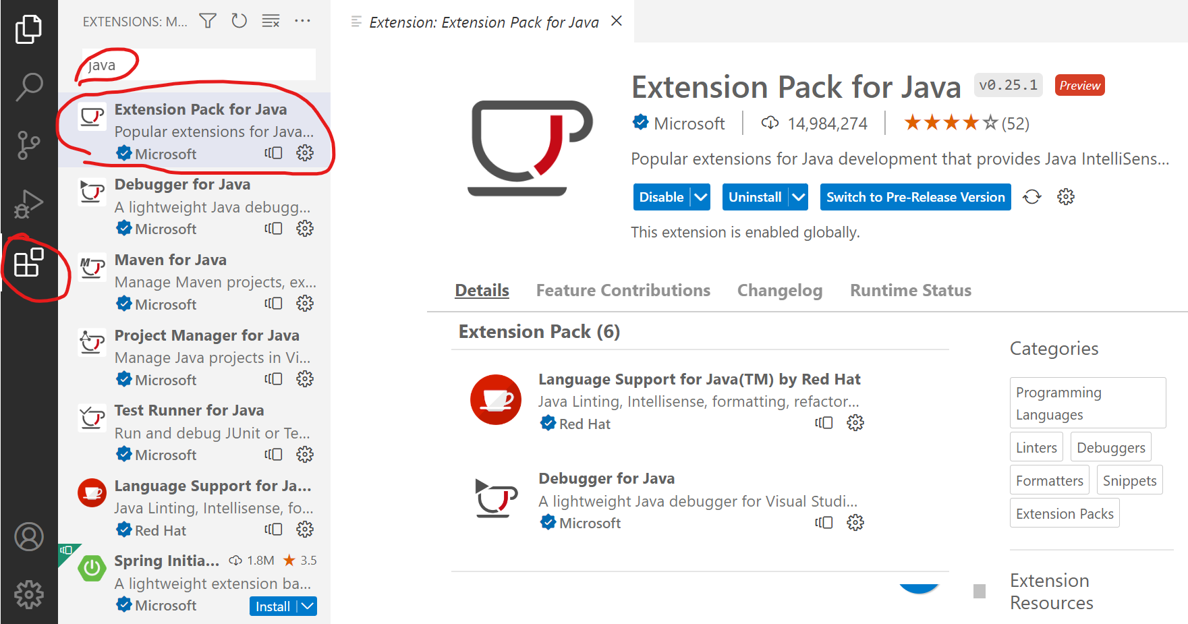Click the Preview badge
This screenshot has width=1188, height=624.
click(1079, 85)
